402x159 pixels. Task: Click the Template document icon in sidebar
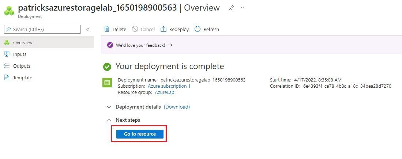point(7,77)
